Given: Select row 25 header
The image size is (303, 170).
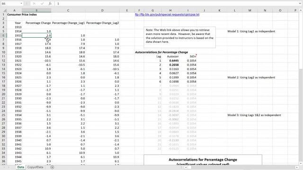Looking at the screenshot, I should [3, 115].
